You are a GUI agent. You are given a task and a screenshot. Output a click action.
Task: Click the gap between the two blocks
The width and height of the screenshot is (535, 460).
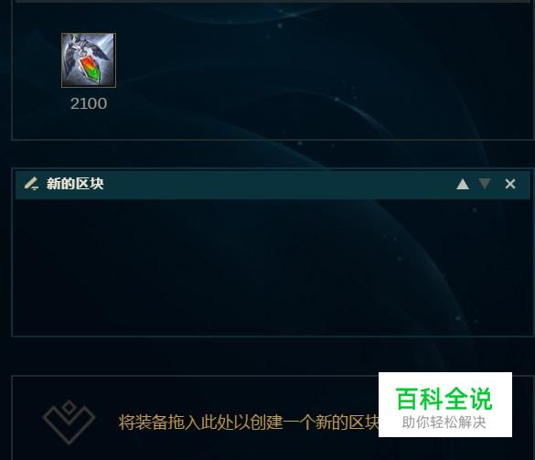273,154
